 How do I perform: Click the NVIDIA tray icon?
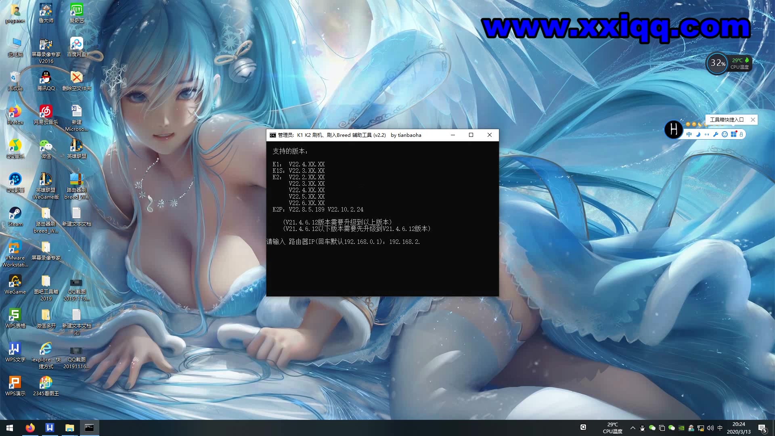tap(681, 428)
